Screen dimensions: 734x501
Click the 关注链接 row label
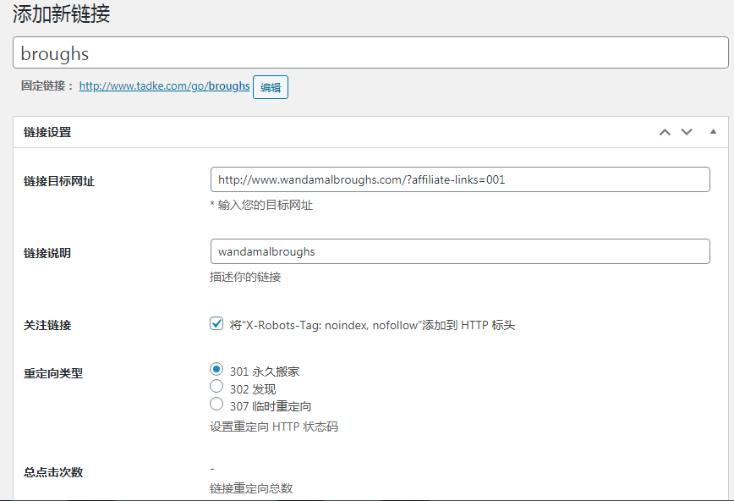(47, 325)
